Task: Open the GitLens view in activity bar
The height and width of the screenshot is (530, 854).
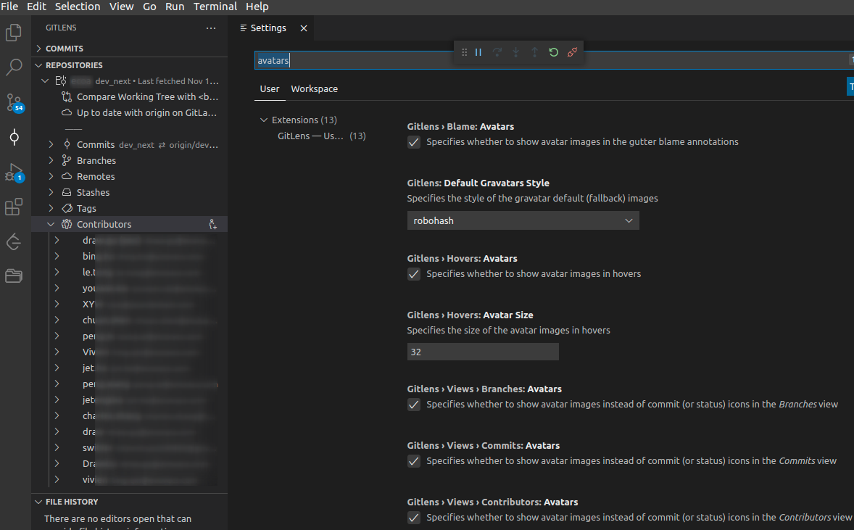Action: 14,137
